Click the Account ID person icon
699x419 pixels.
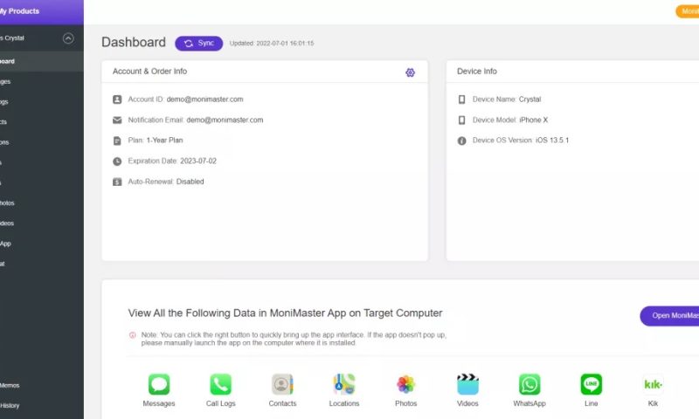[117, 100]
